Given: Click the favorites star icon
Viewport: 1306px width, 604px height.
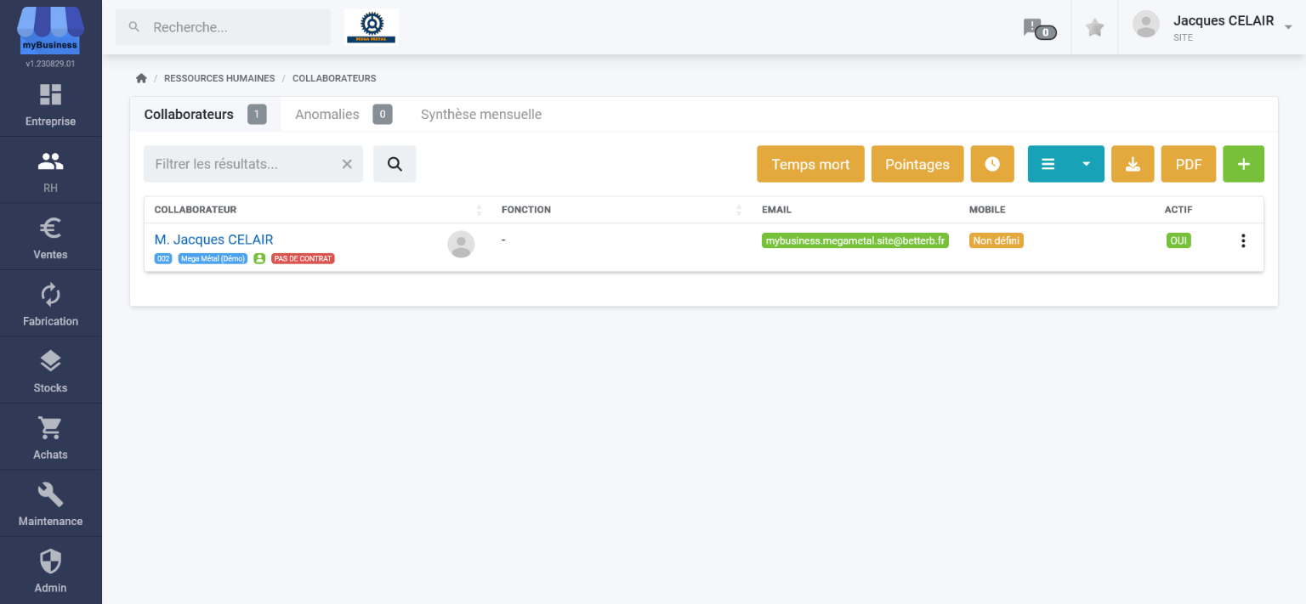Looking at the screenshot, I should coord(1095,28).
